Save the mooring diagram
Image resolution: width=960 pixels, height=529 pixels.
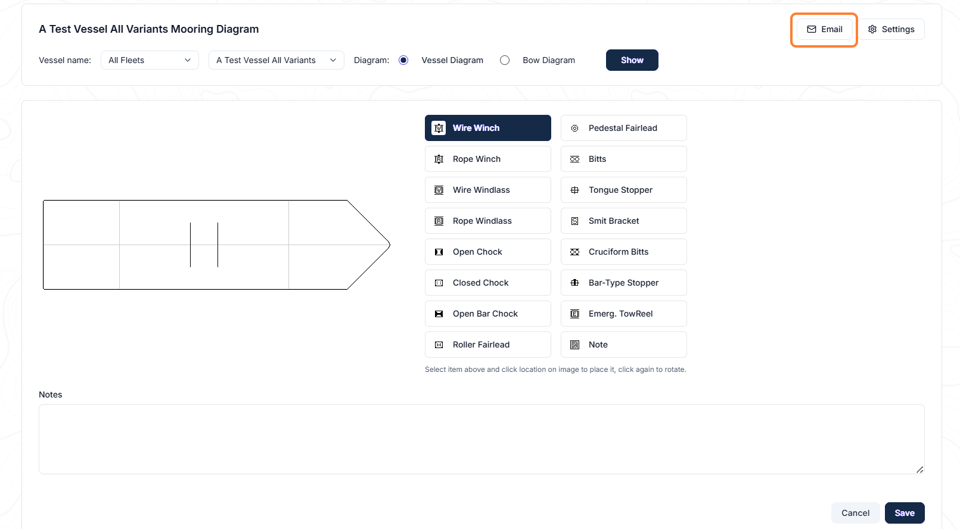pos(905,513)
